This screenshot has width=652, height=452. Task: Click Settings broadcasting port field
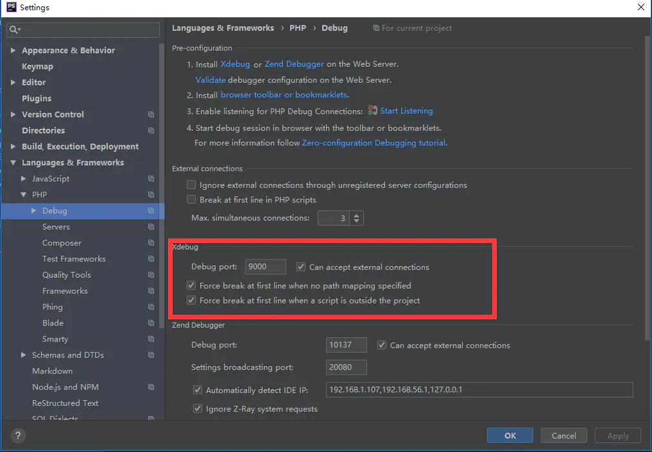[x=347, y=367]
